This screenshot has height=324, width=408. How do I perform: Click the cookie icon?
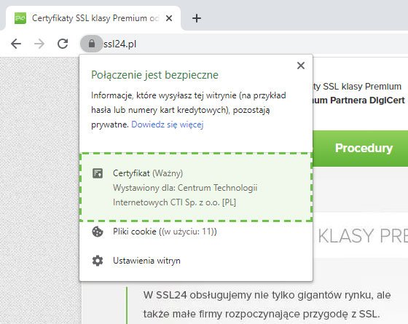(x=98, y=232)
